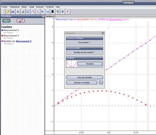Click the red color square of Mouvement Y
156x135 pixels.
point(2,36)
